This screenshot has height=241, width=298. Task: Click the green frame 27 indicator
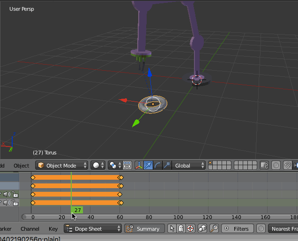[77, 210]
